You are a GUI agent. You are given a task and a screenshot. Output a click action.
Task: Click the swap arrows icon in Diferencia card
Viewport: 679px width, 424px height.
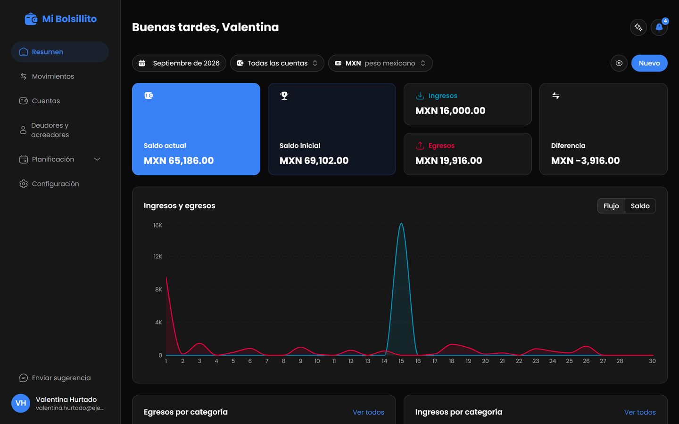point(556,96)
